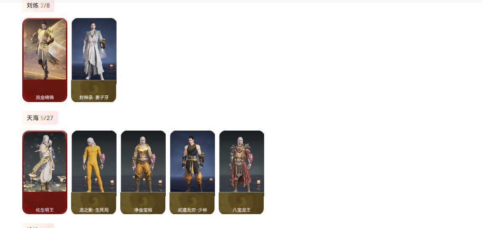Screen dimensions: 482x228
Task: View the 化生明王 character portrait
Action: coord(45,162)
